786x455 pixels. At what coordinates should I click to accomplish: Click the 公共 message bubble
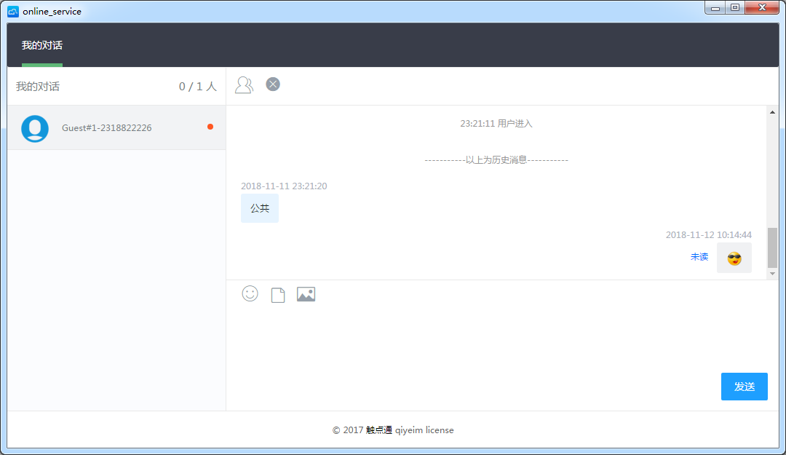(259, 207)
